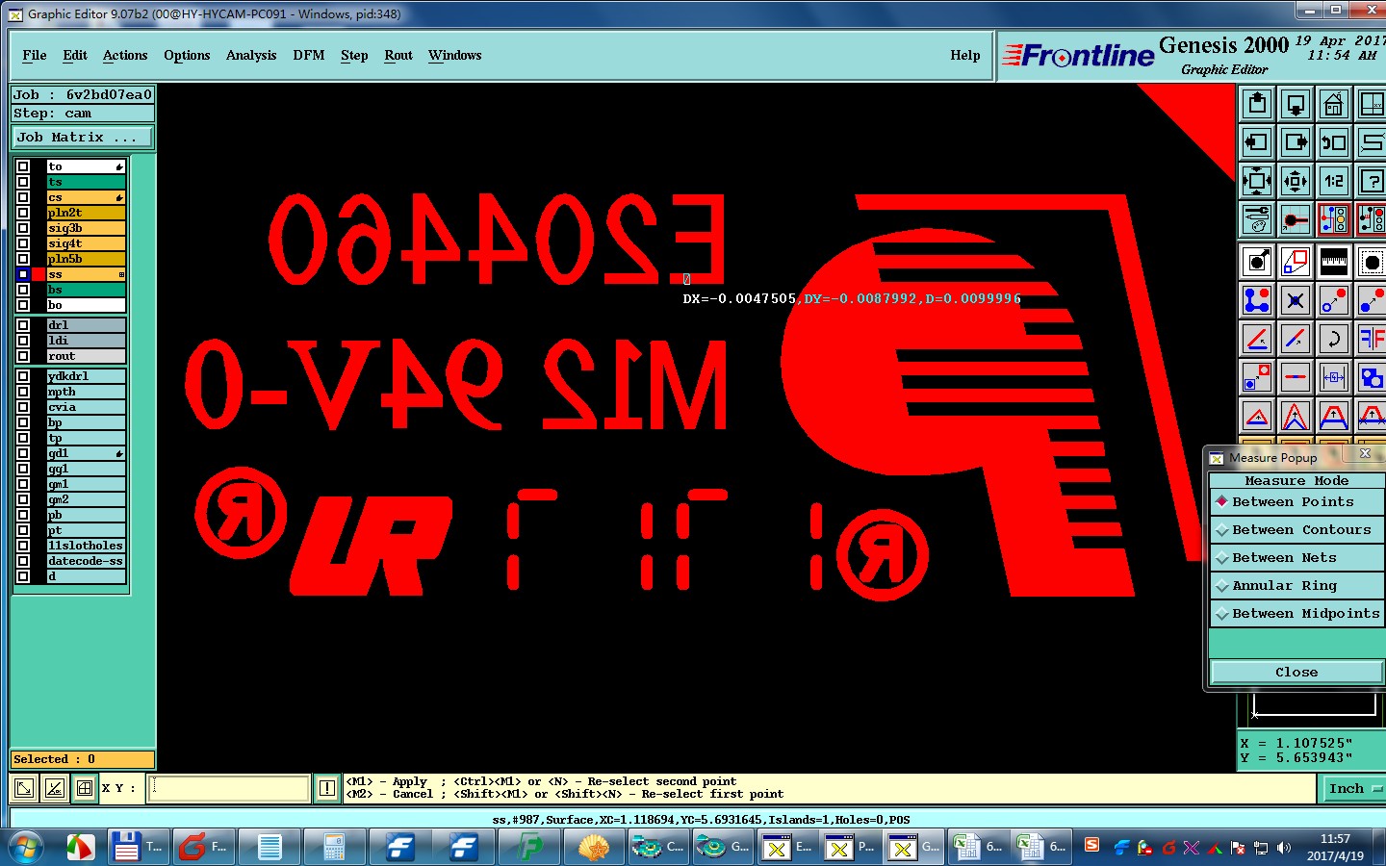Toggle the checkbox for layer ss

23,274
